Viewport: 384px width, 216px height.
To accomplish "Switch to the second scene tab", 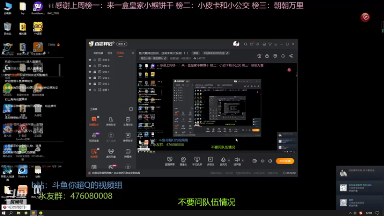I will tap(110, 53).
